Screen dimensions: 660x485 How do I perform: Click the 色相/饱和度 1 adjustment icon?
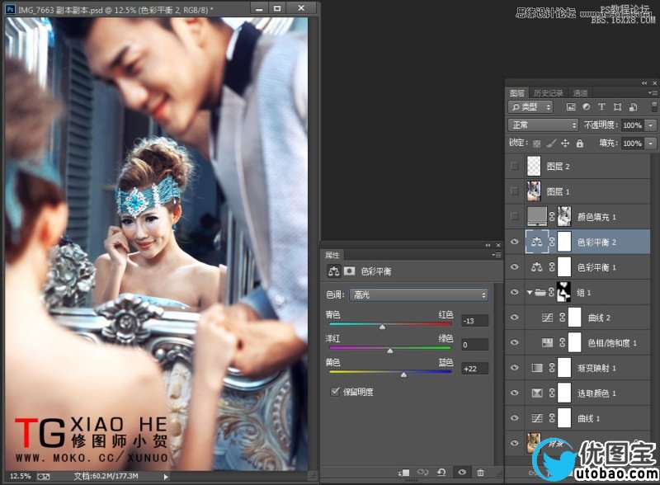tap(547, 342)
